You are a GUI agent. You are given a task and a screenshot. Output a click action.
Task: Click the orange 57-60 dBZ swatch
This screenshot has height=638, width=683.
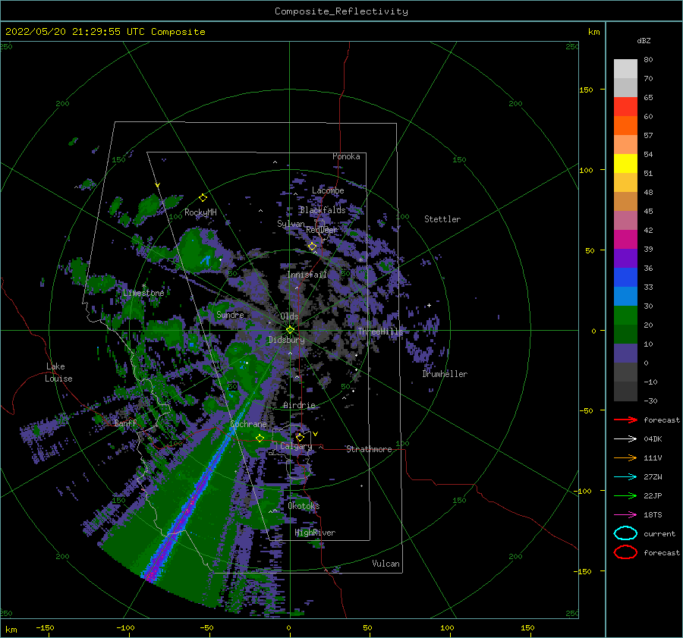625,126
